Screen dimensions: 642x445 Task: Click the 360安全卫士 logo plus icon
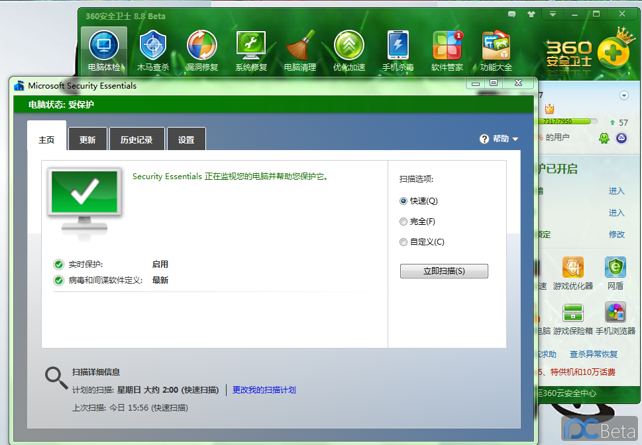click(613, 53)
